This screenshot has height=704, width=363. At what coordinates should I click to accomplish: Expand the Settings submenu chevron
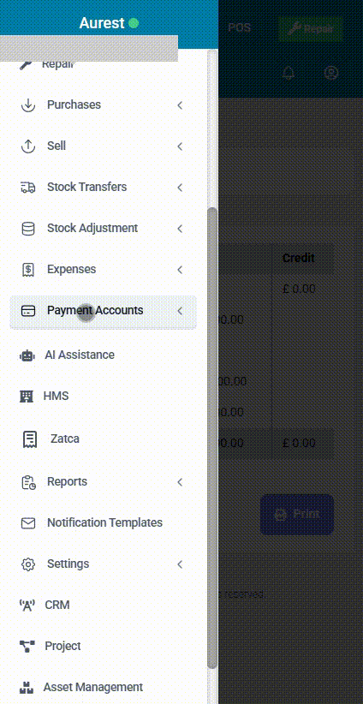tap(180, 564)
